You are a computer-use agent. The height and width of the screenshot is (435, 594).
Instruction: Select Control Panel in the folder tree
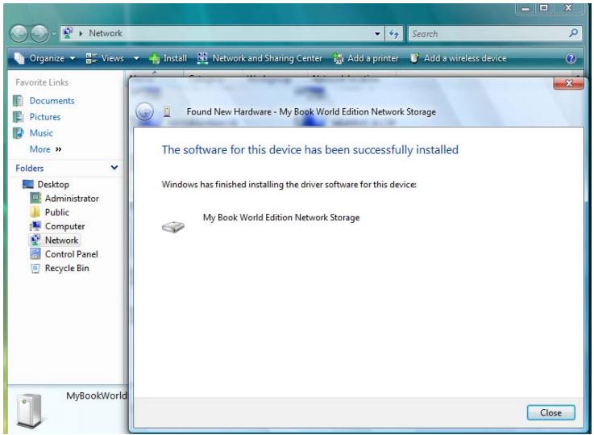coord(71,254)
